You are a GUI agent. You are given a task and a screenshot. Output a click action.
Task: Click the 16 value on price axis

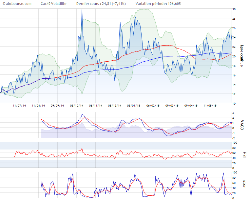[x=234, y=75]
